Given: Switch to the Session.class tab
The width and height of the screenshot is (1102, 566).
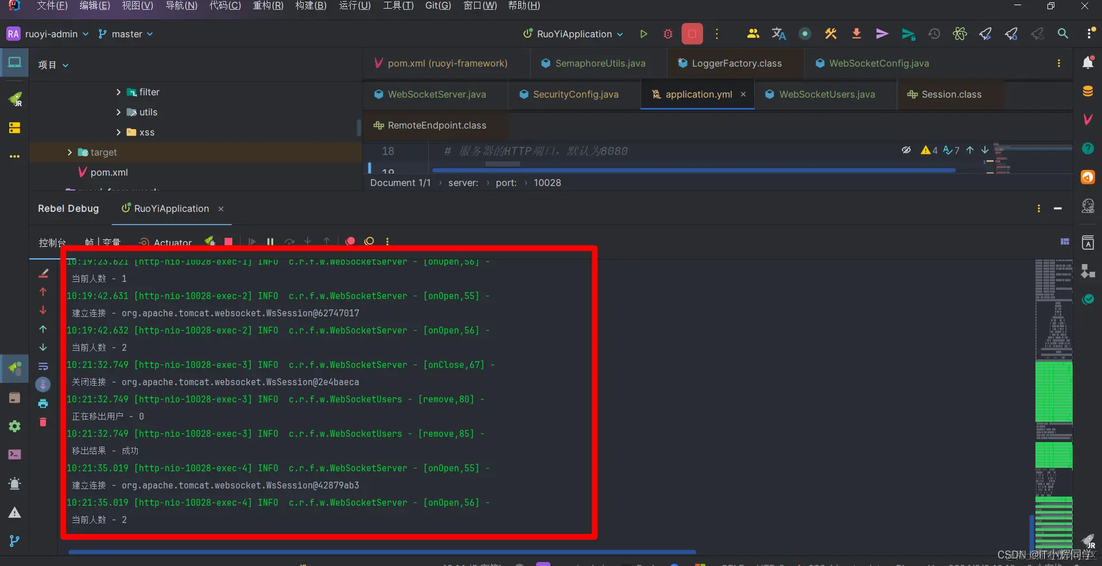Looking at the screenshot, I should [x=945, y=94].
